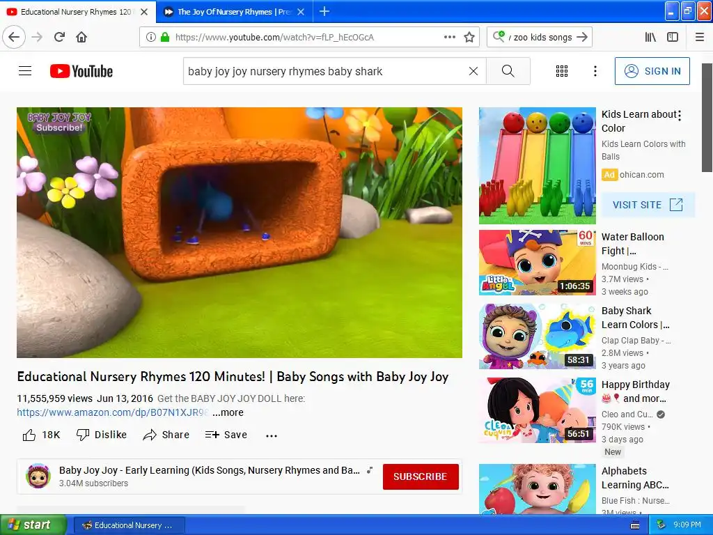This screenshot has width=713, height=535.
Task: Open a new browser tab
Action: click(x=324, y=11)
